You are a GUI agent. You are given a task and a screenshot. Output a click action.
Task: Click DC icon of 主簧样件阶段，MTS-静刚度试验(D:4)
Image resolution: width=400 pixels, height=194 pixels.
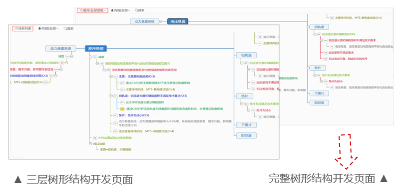tap(122, 90)
